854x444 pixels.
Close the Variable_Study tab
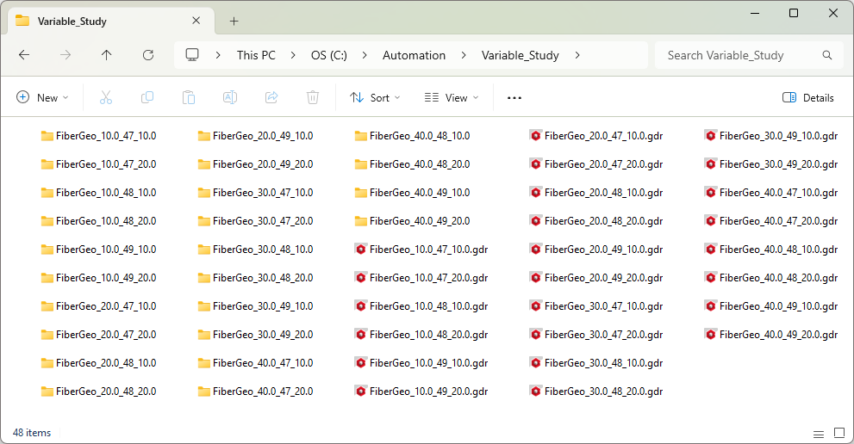[196, 21]
